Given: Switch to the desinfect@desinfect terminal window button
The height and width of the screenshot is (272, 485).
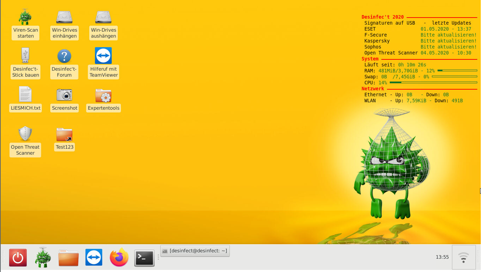Looking at the screenshot, I should coord(195,251).
